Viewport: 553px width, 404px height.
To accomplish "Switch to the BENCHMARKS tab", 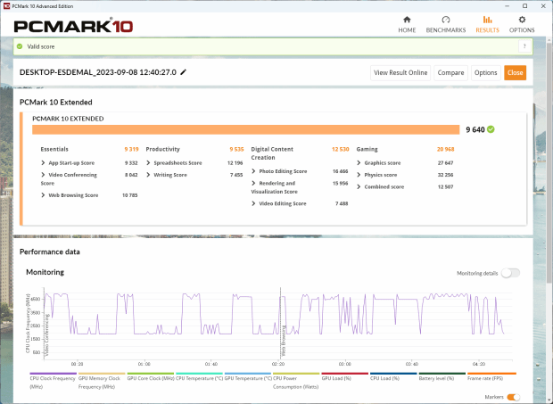I will coord(445,24).
